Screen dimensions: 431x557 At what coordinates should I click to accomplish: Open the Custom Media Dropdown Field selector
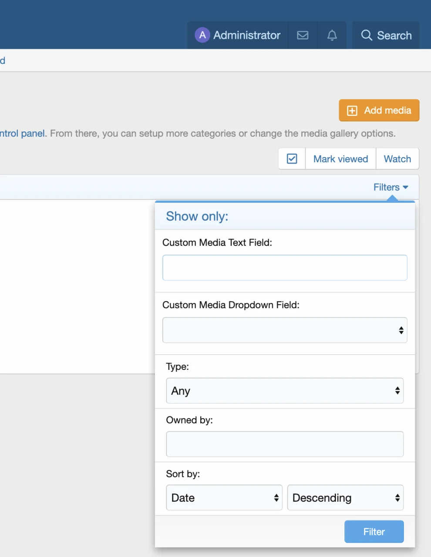pyautogui.click(x=285, y=330)
